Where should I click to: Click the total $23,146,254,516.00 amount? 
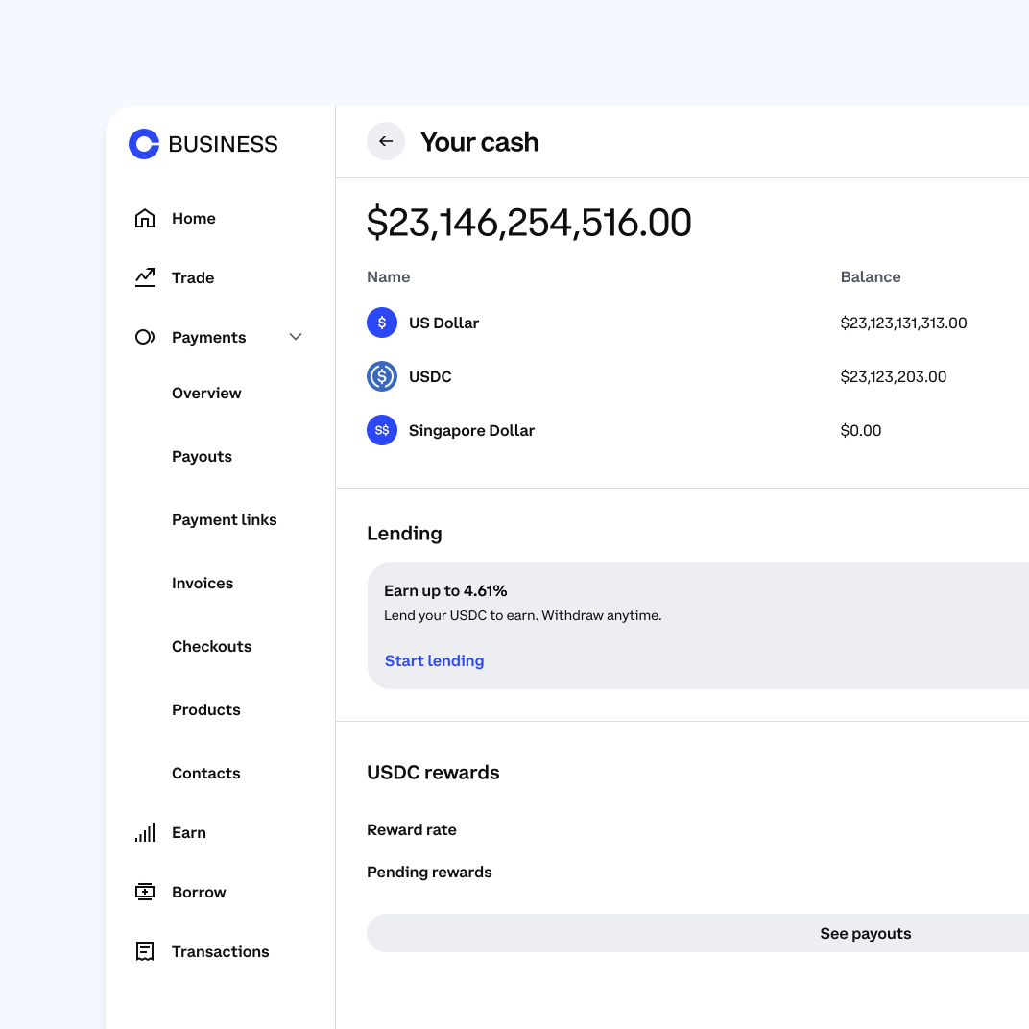point(529,223)
